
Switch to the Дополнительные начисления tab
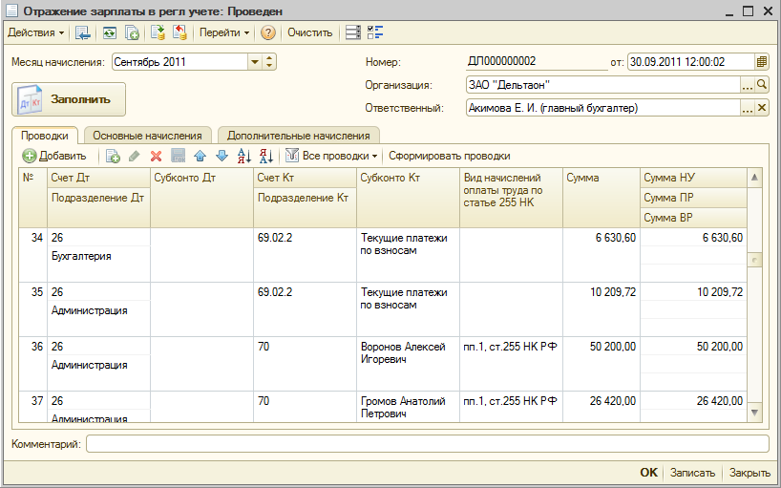pos(298,136)
